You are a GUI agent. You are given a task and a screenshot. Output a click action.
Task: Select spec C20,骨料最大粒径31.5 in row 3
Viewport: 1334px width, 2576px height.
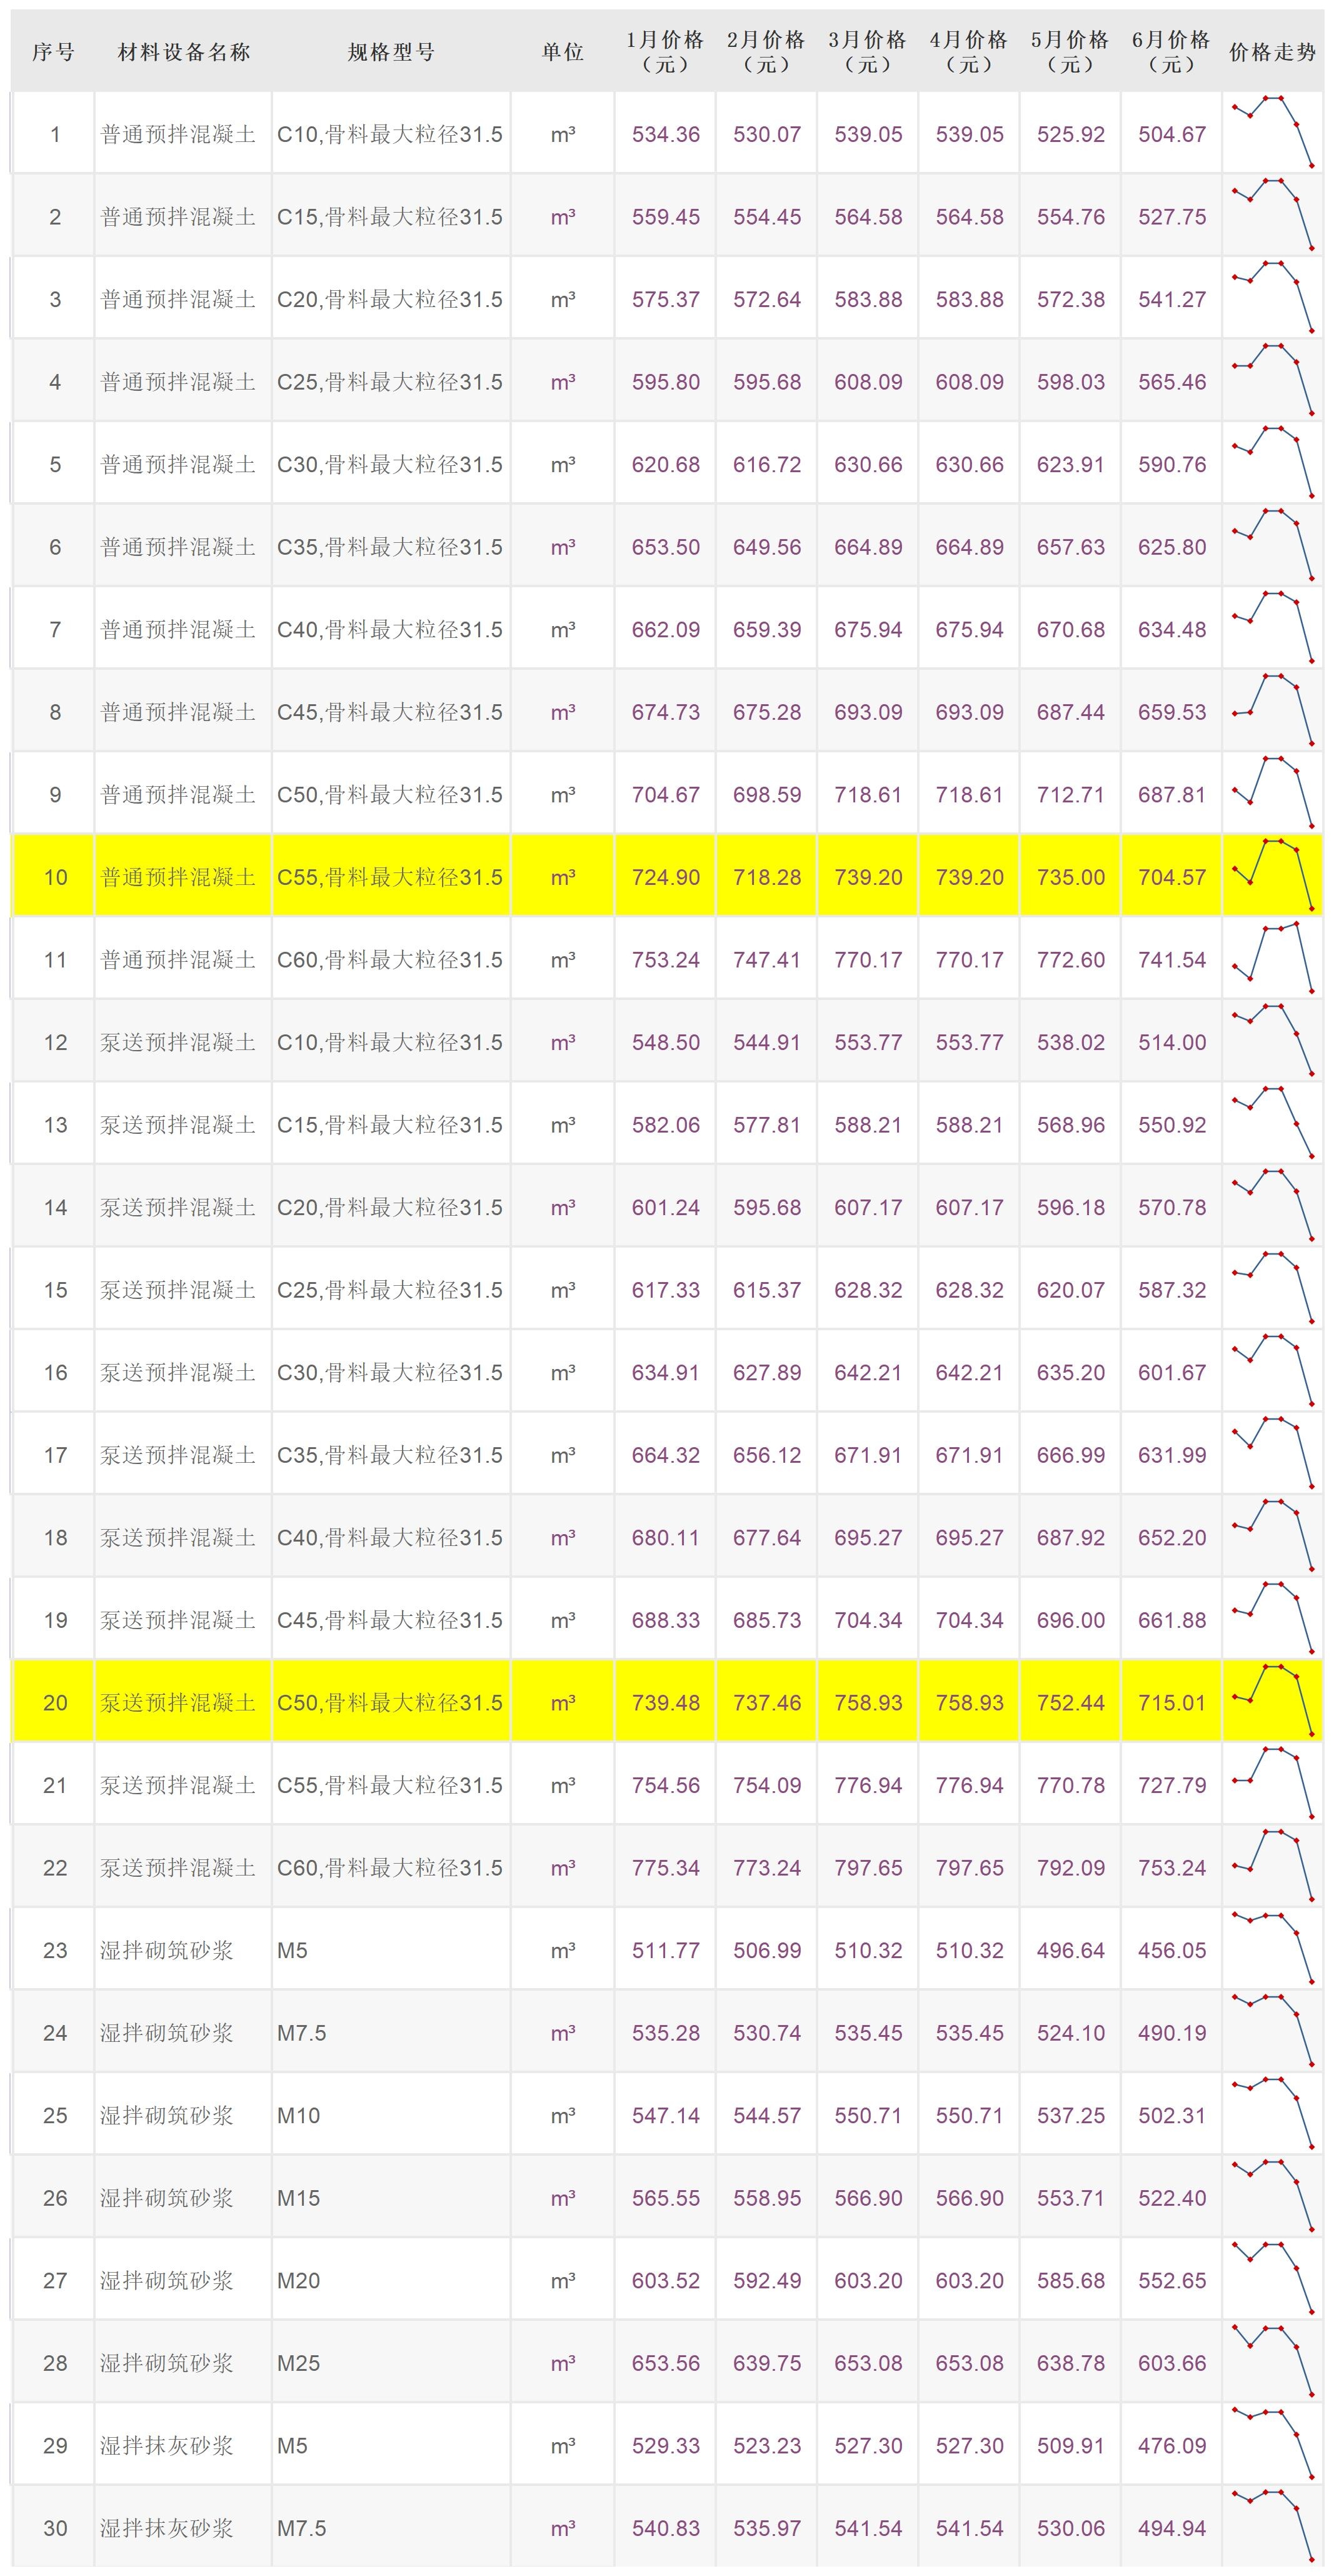point(389,299)
